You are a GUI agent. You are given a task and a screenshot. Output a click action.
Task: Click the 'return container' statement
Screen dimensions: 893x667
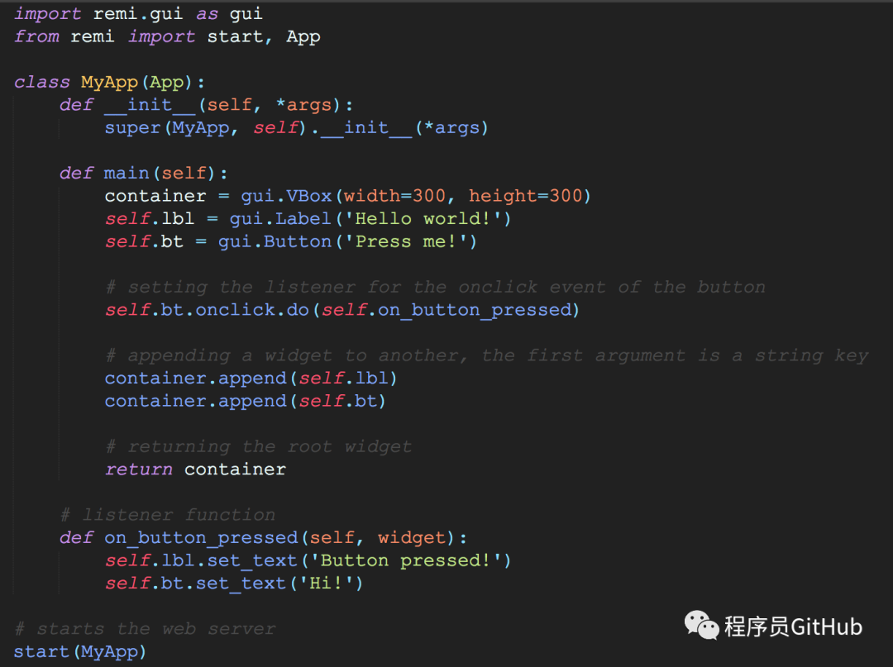pyautogui.click(x=195, y=469)
